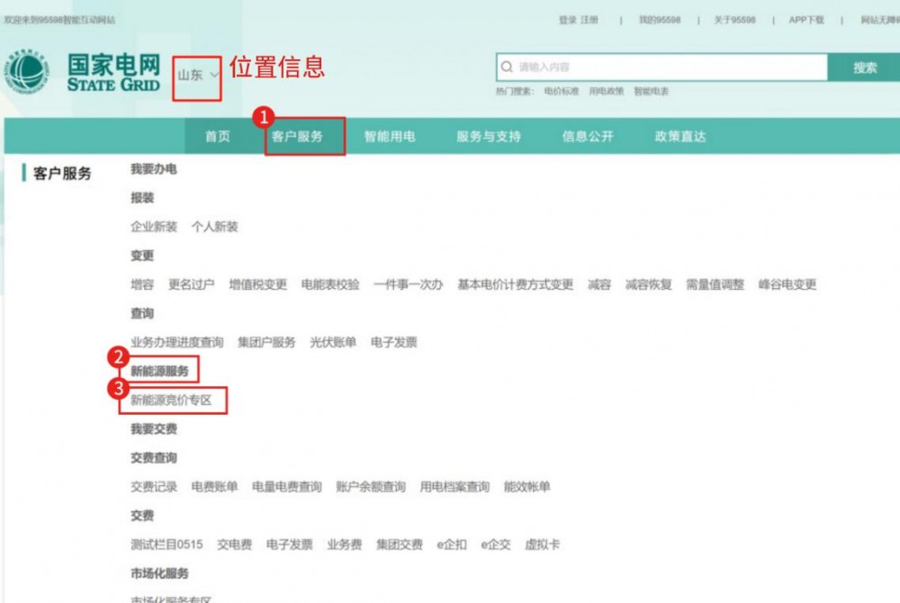Viewport: 900px width, 603px height.
Task: Select the 智能用电 menu item
Action: coord(389,137)
